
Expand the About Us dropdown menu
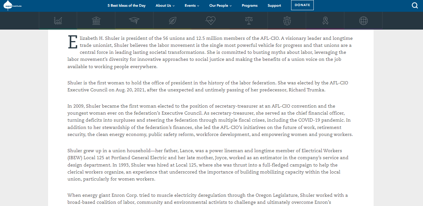tap(165, 5)
